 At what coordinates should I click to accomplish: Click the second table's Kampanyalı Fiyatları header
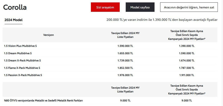(187, 90)
